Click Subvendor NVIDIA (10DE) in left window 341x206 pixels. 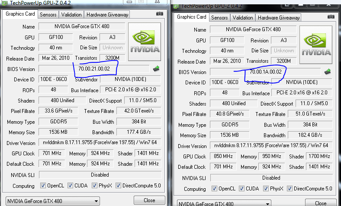point(131,79)
